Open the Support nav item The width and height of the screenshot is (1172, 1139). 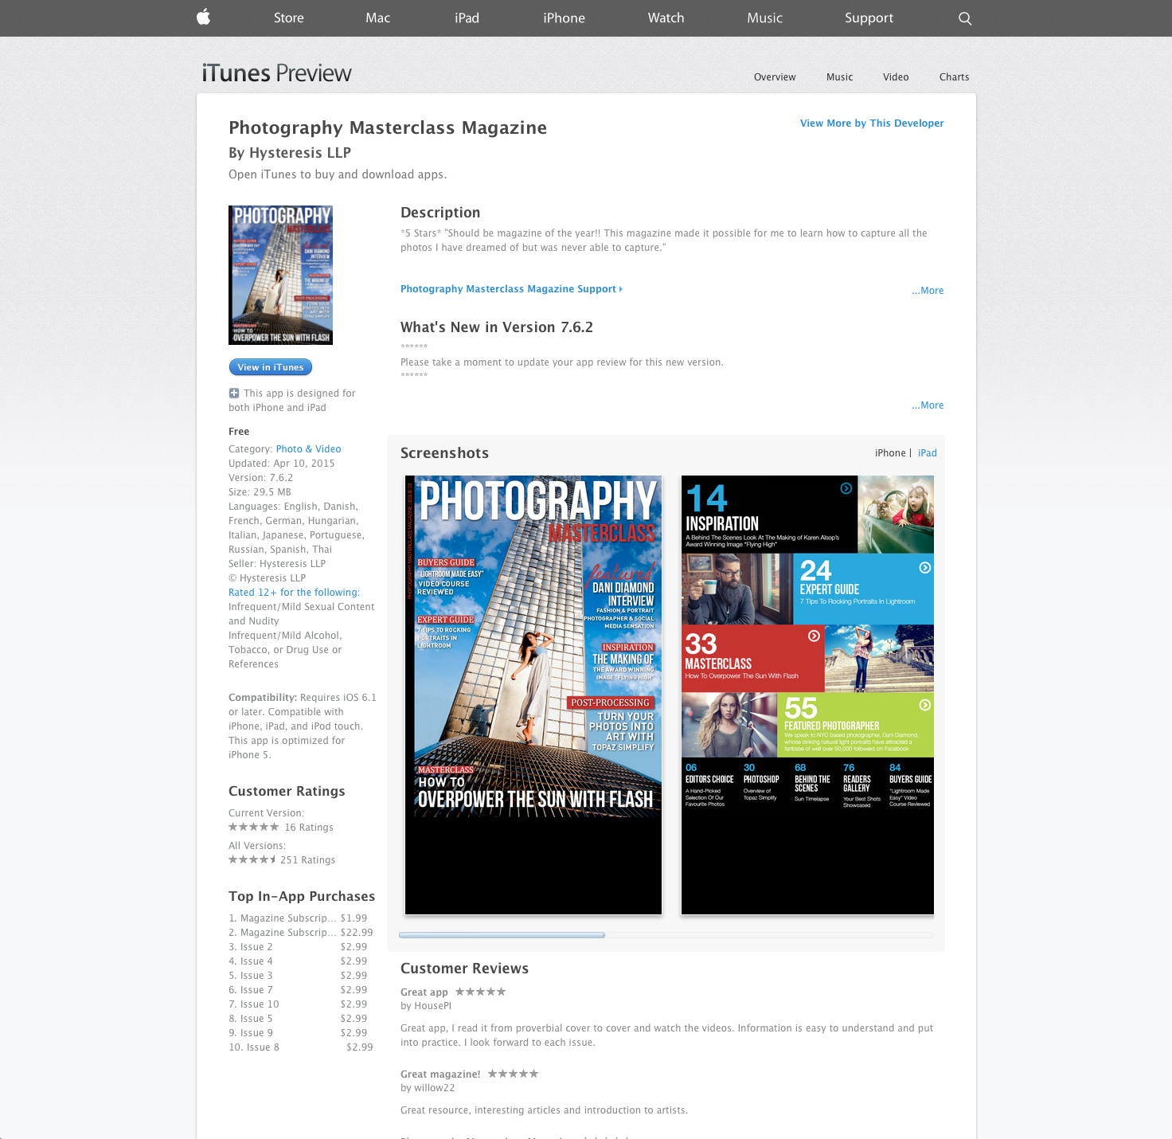point(869,18)
